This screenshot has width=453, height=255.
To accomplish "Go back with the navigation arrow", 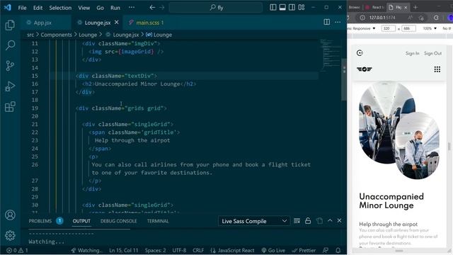I will point(152,8).
